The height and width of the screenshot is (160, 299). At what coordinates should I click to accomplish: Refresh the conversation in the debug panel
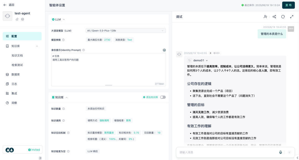click(283, 17)
